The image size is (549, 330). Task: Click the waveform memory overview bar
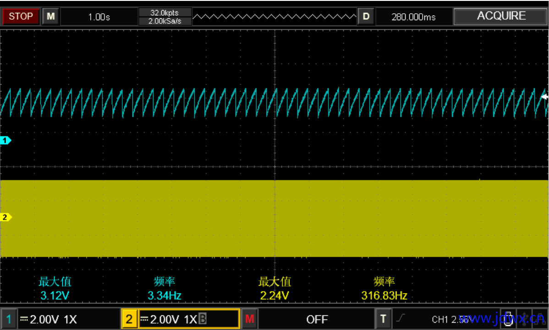274,16
